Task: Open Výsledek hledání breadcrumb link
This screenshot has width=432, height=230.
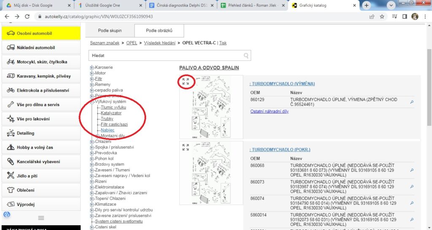Action: pos(159,43)
